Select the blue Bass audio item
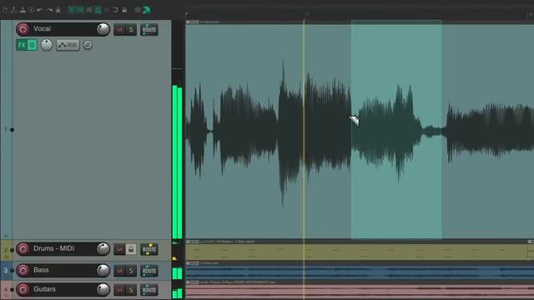This screenshot has height=300, width=534. pos(360,272)
